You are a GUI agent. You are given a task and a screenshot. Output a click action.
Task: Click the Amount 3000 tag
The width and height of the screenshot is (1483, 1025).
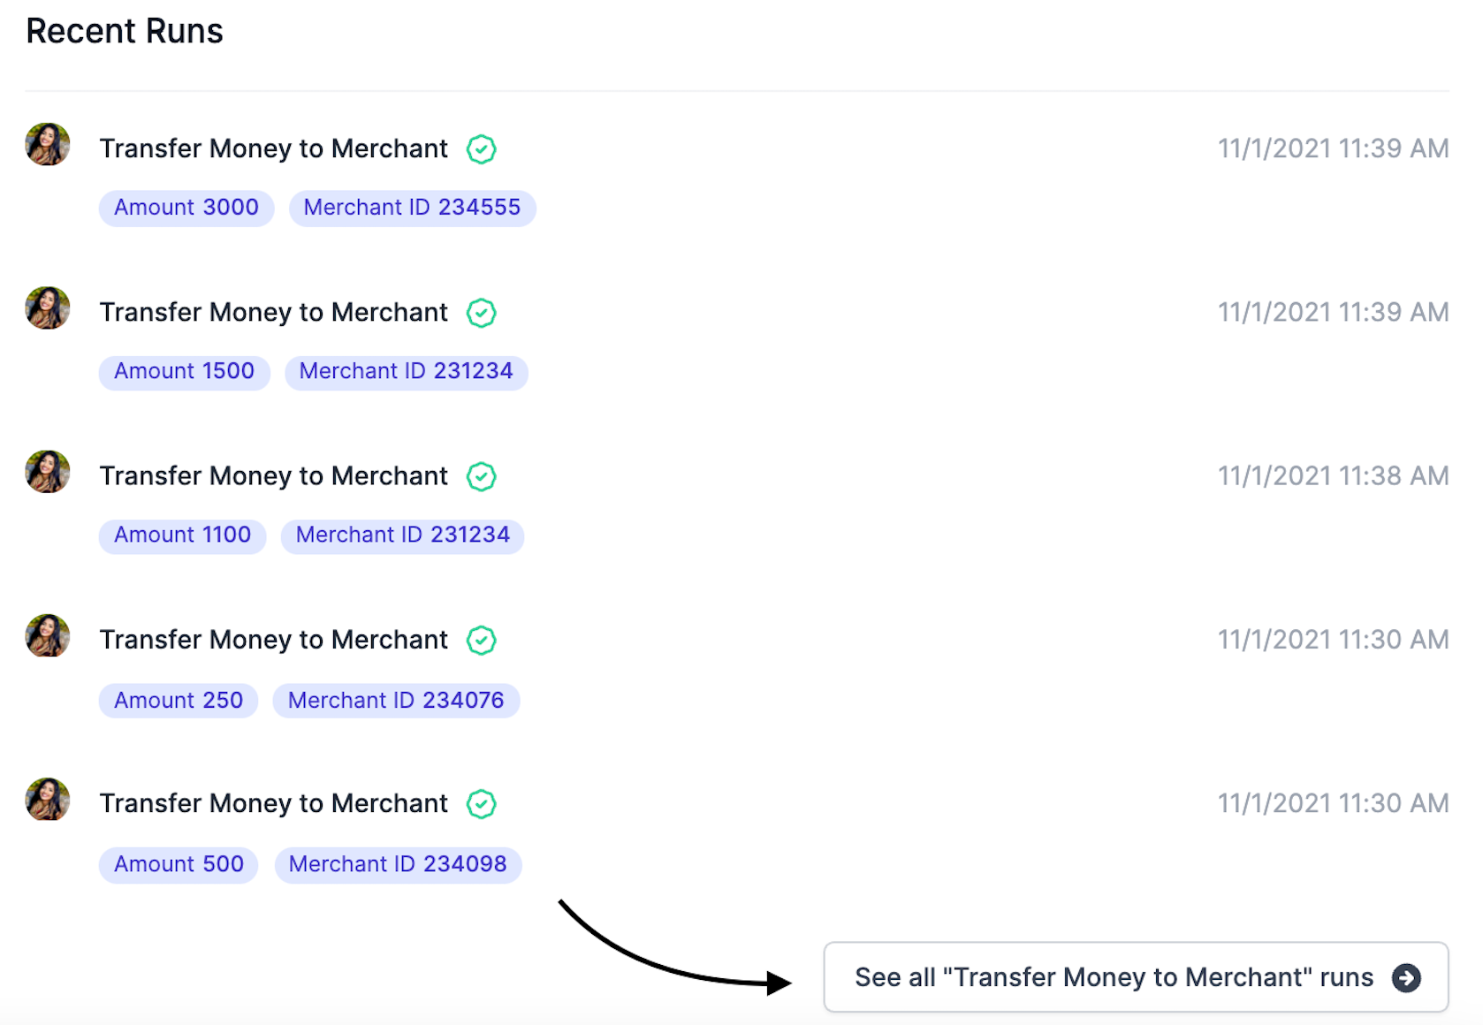[x=186, y=208]
